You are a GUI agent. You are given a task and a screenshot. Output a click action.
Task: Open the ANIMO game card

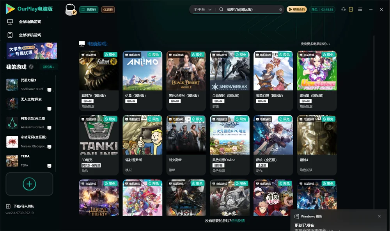pos(142,81)
